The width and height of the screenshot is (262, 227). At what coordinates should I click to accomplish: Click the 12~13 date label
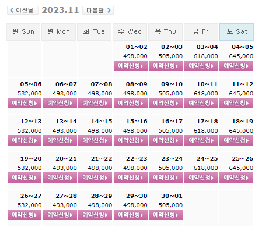(x=31, y=122)
